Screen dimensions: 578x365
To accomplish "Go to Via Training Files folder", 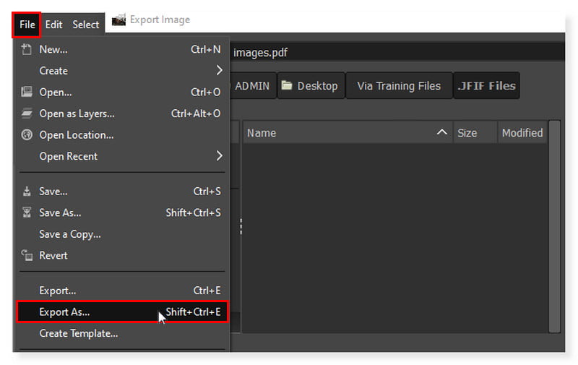I will 399,86.
